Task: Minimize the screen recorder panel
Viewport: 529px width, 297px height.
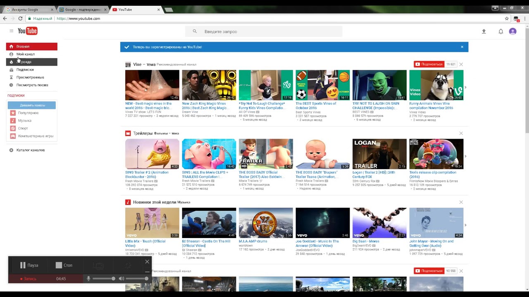Action: tap(147, 272)
